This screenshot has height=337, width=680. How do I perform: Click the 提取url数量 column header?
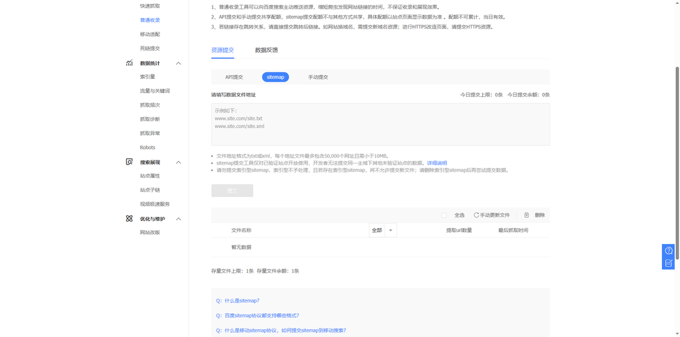tap(459, 230)
